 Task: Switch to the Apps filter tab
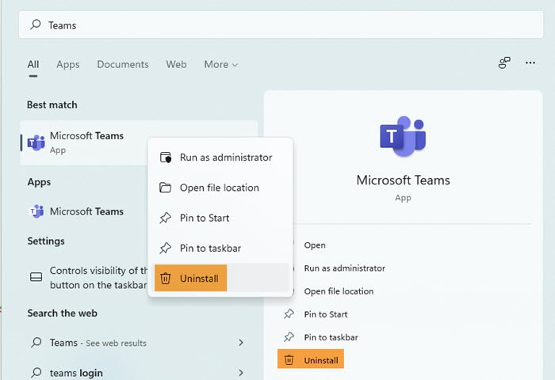pos(68,64)
